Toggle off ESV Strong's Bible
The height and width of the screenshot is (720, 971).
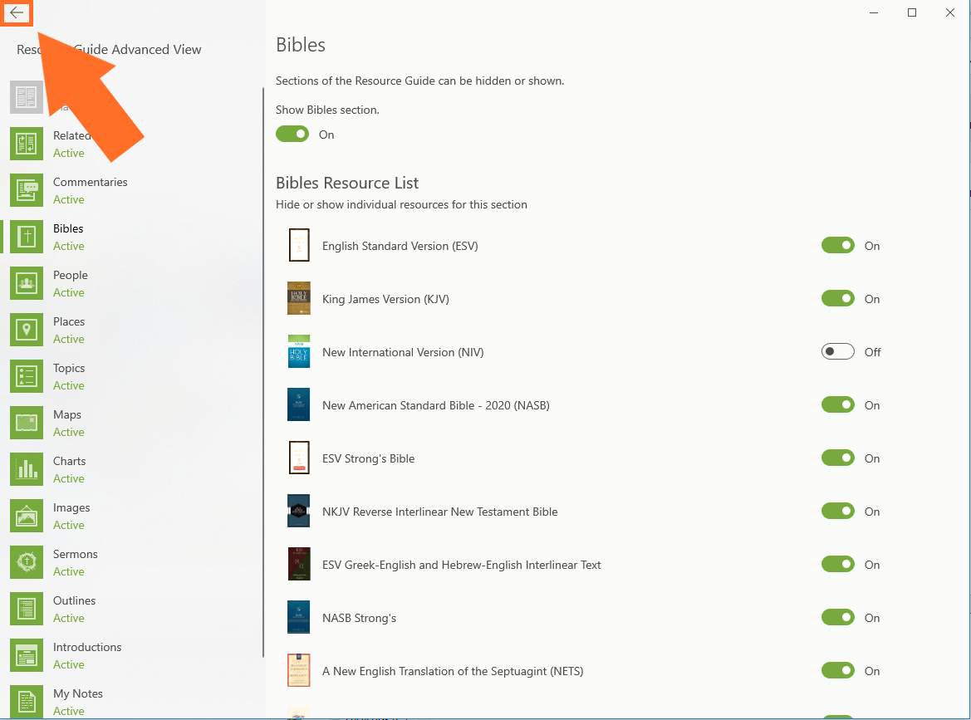pos(837,458)
